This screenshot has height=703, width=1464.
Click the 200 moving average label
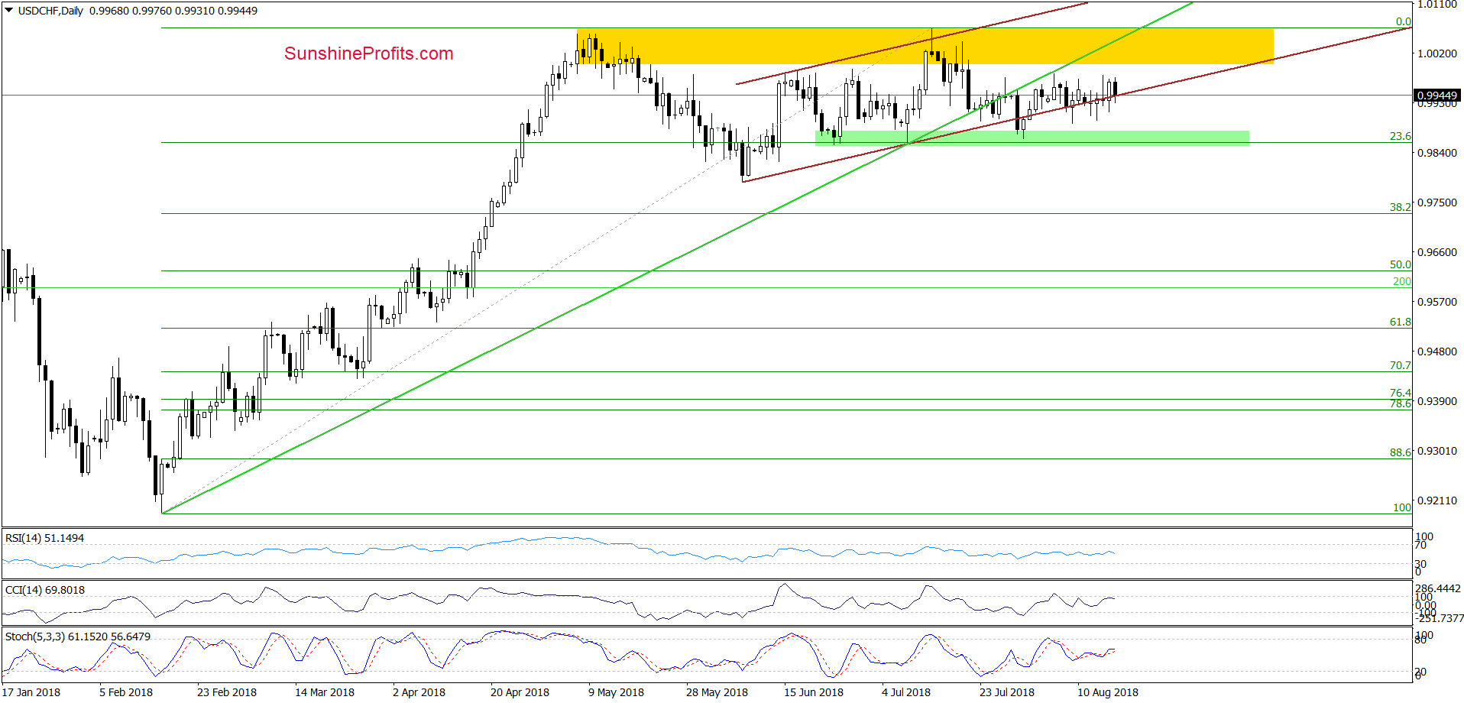pyautogui.click(x=1402, y=281)
